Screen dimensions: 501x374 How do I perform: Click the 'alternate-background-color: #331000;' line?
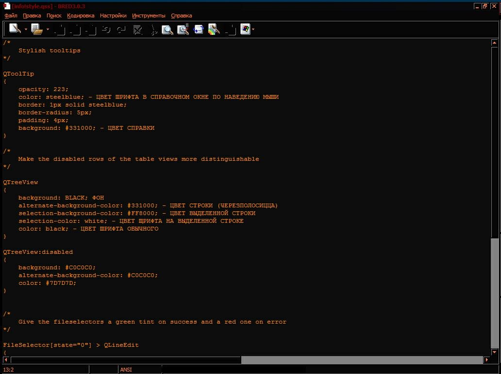148,205
